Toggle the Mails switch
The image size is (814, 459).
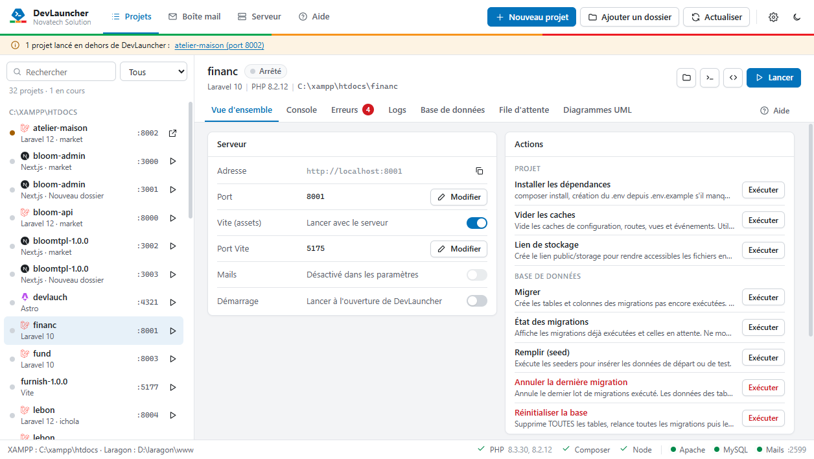pyautogui.click(x=477, y=275)
